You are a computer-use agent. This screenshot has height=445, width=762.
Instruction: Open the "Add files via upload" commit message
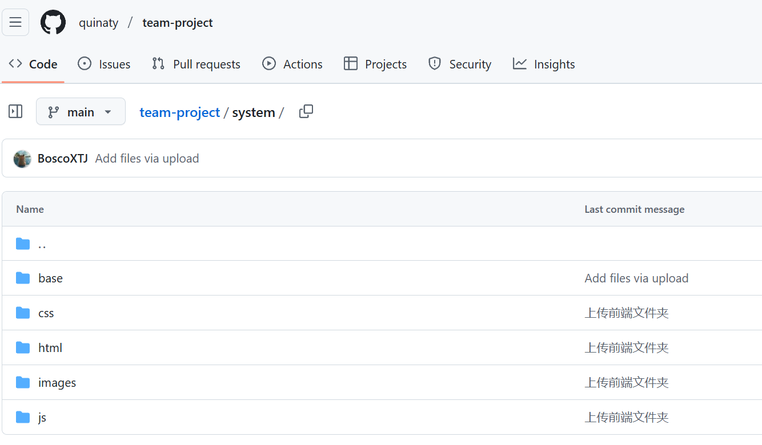(x=147, y=159)
